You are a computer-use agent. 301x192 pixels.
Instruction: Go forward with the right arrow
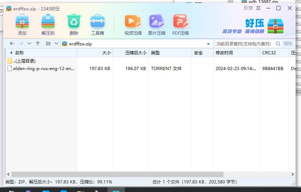coord(21,44)
